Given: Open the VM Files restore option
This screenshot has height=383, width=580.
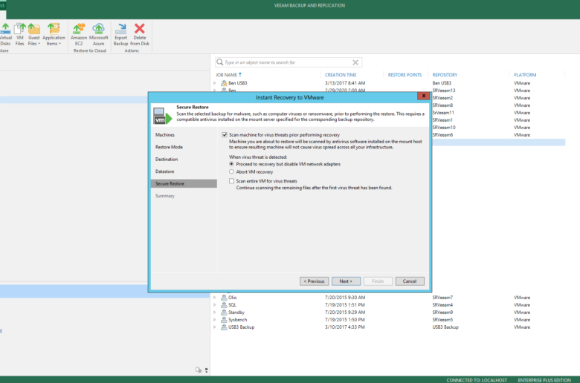Looking at the screenshot, I should tap(19, 34).
